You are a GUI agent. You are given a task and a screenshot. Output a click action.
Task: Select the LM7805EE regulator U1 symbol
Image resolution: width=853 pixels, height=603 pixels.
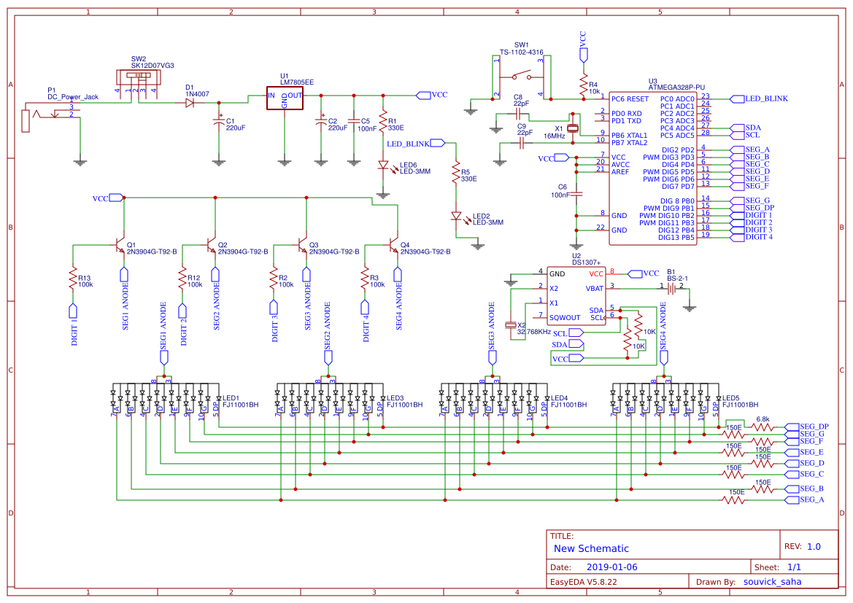285,98
